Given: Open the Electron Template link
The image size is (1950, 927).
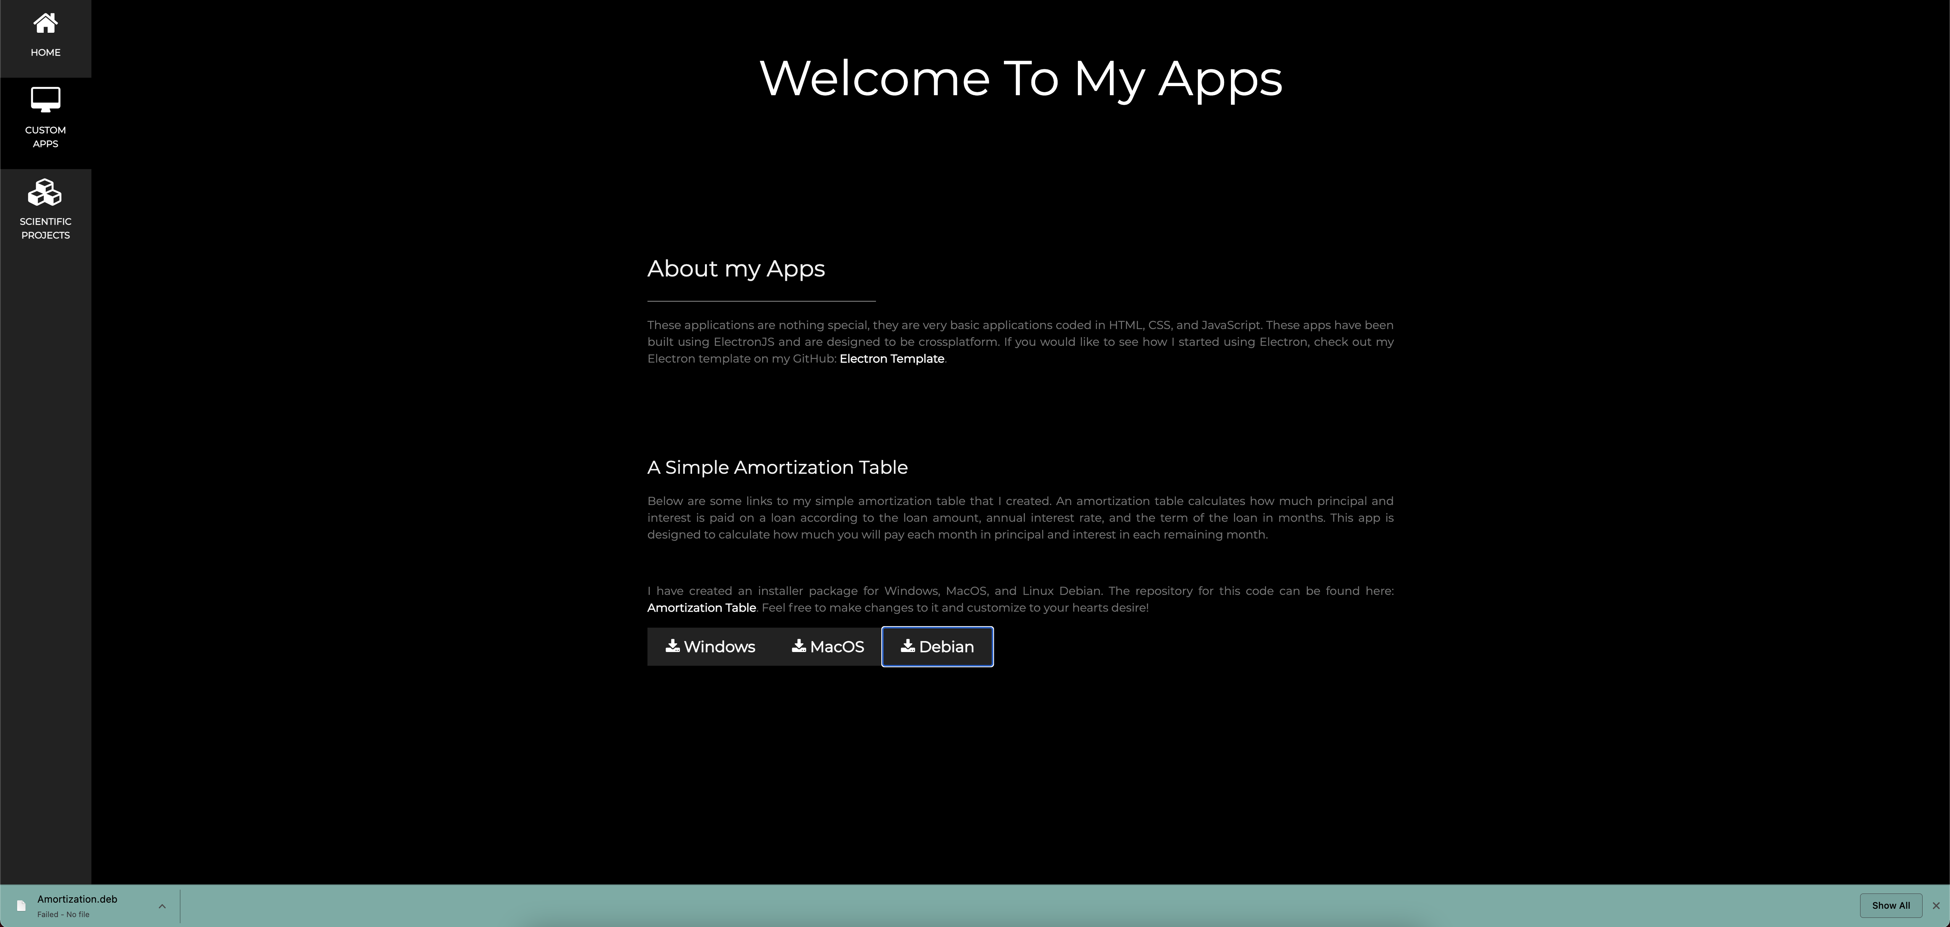Looking at the screenshot, I should click(891, 359).
